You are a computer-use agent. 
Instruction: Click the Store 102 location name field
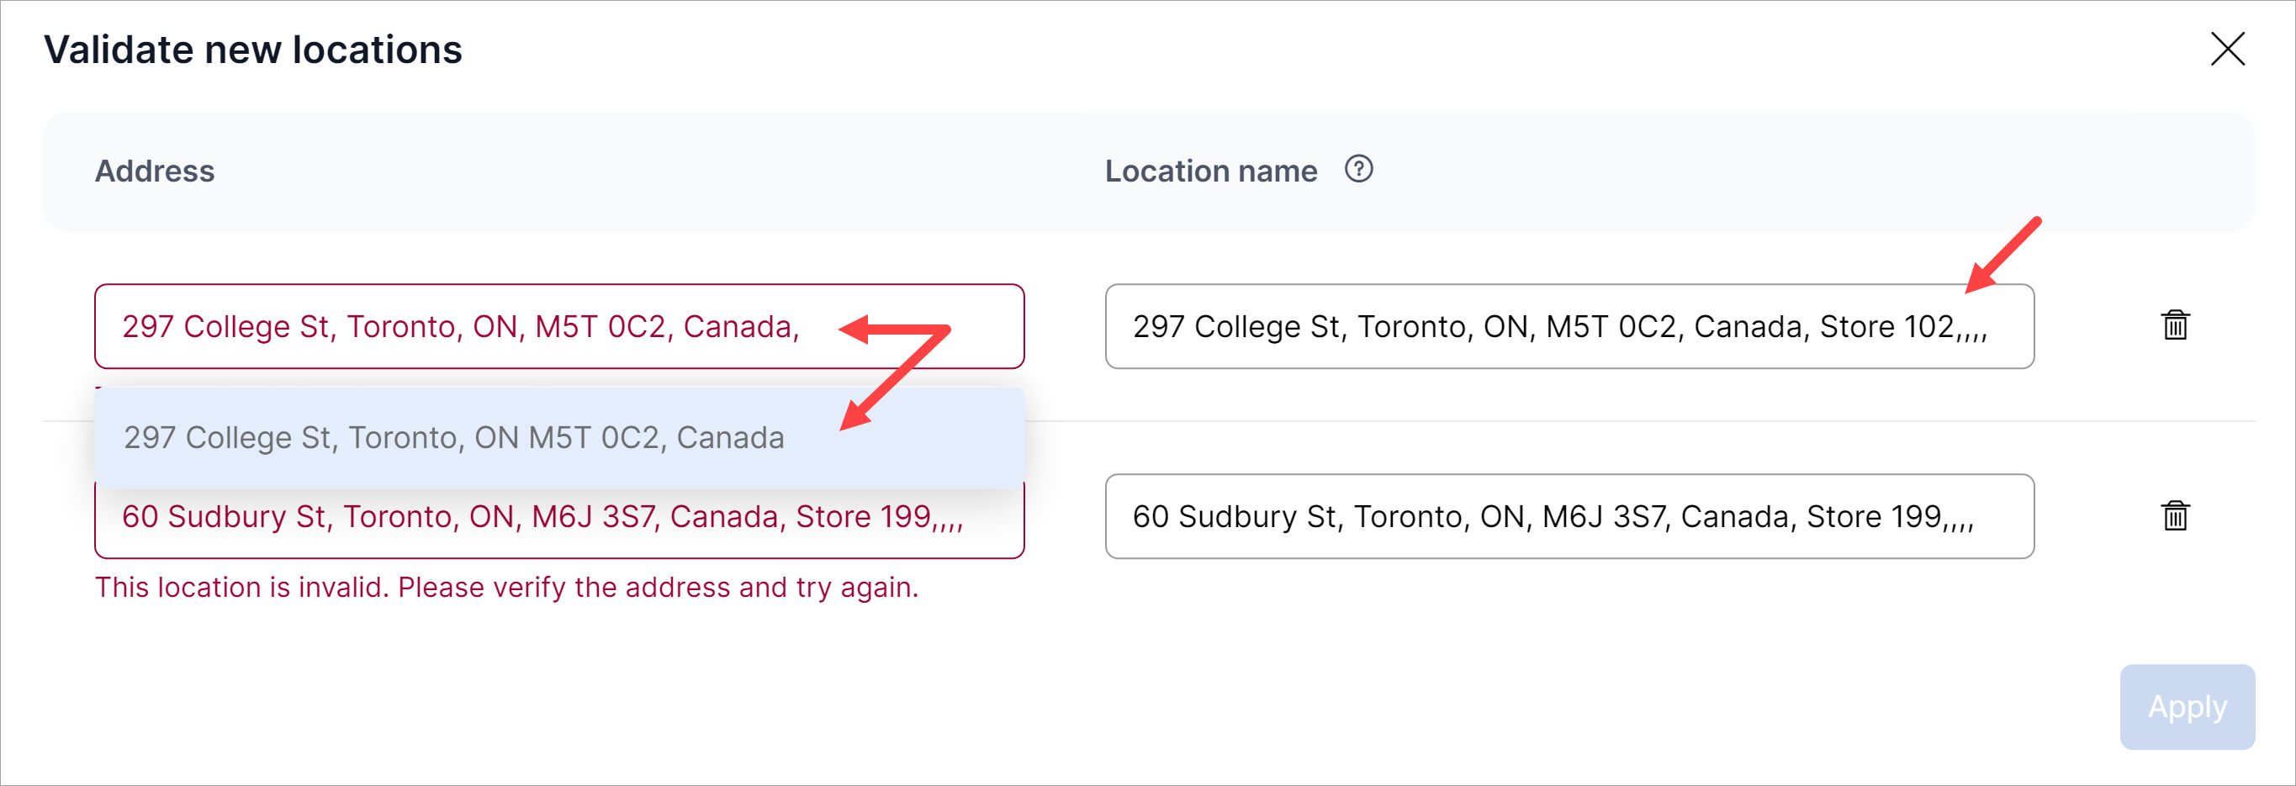tap(1569, 327)
